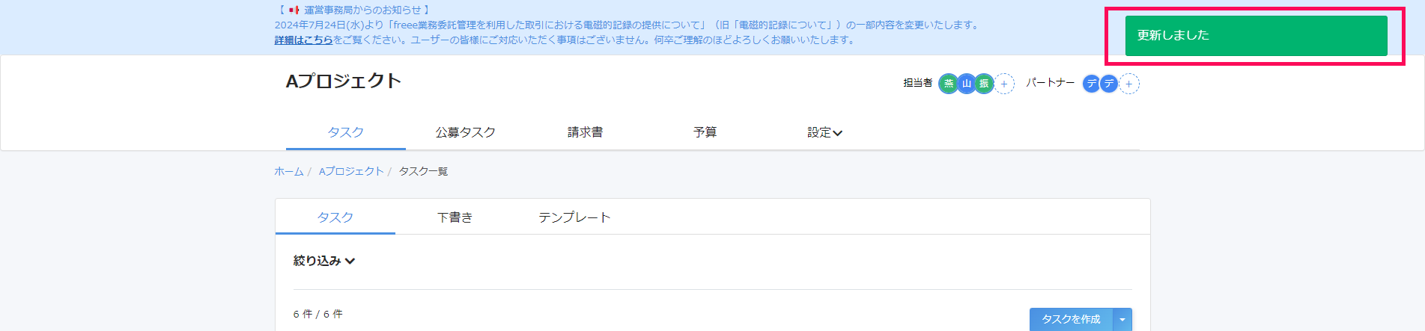Open the arrow dropdown beside タスクを作成

tap(1122, 319)
